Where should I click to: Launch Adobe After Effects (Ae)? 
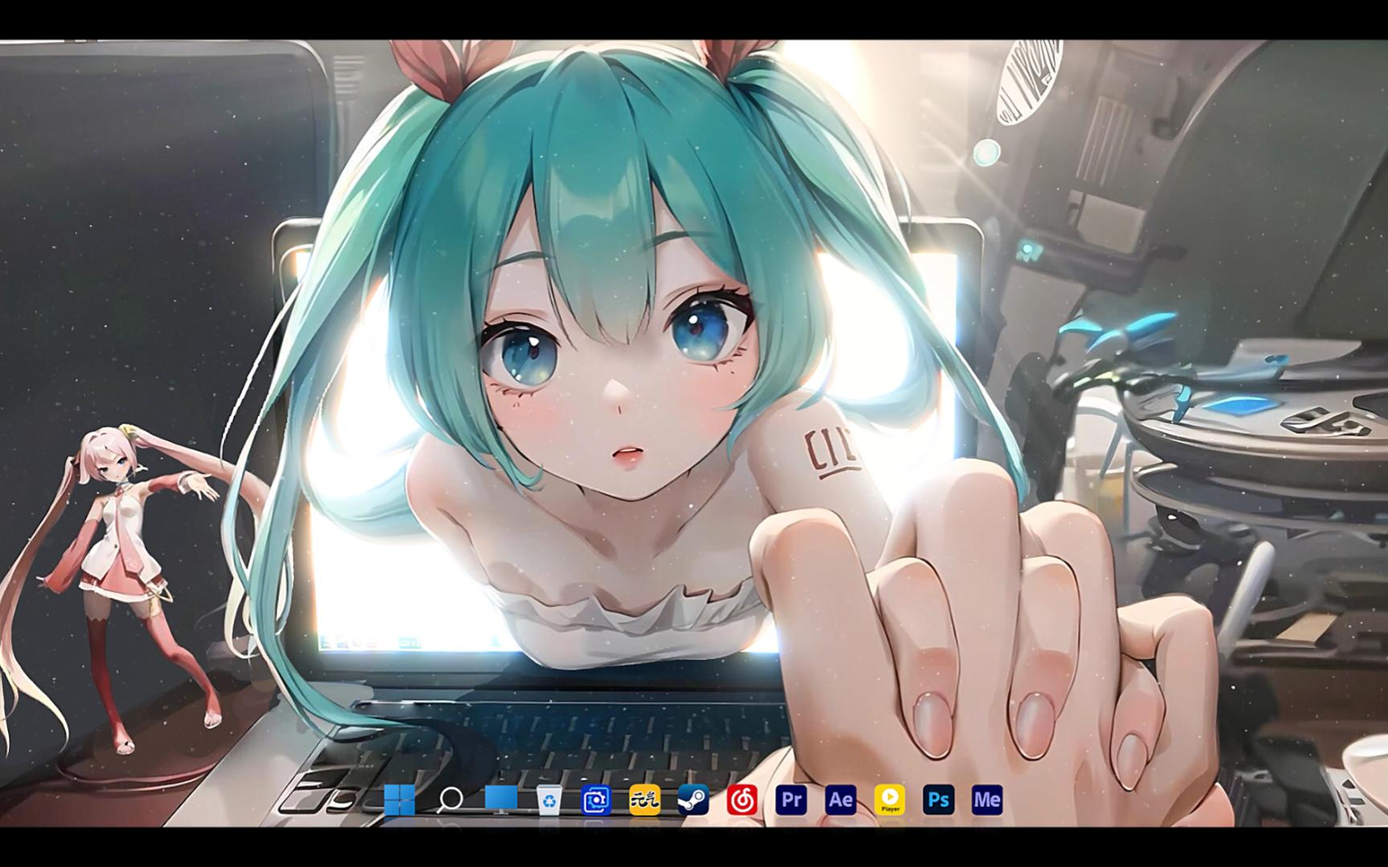tap(840, 800)
